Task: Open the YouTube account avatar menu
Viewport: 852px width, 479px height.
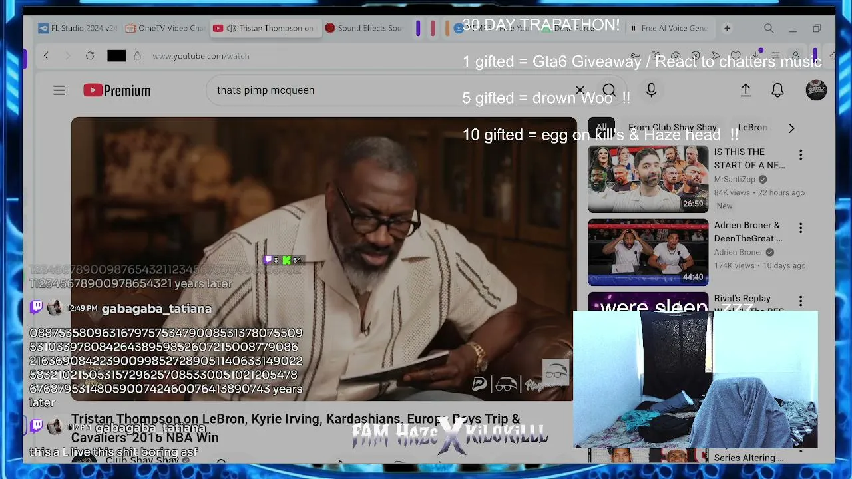Action: coord(816,90)
